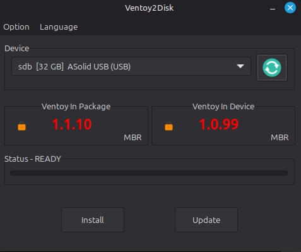Click the Ventoy In Package heading
Viewport: 301px width, 252px height.
coord(76,106)
